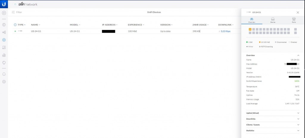This screenshot has width=305, height=138.
Task: Sort by DOWNLINK column
Action: [x=226, y=25]
